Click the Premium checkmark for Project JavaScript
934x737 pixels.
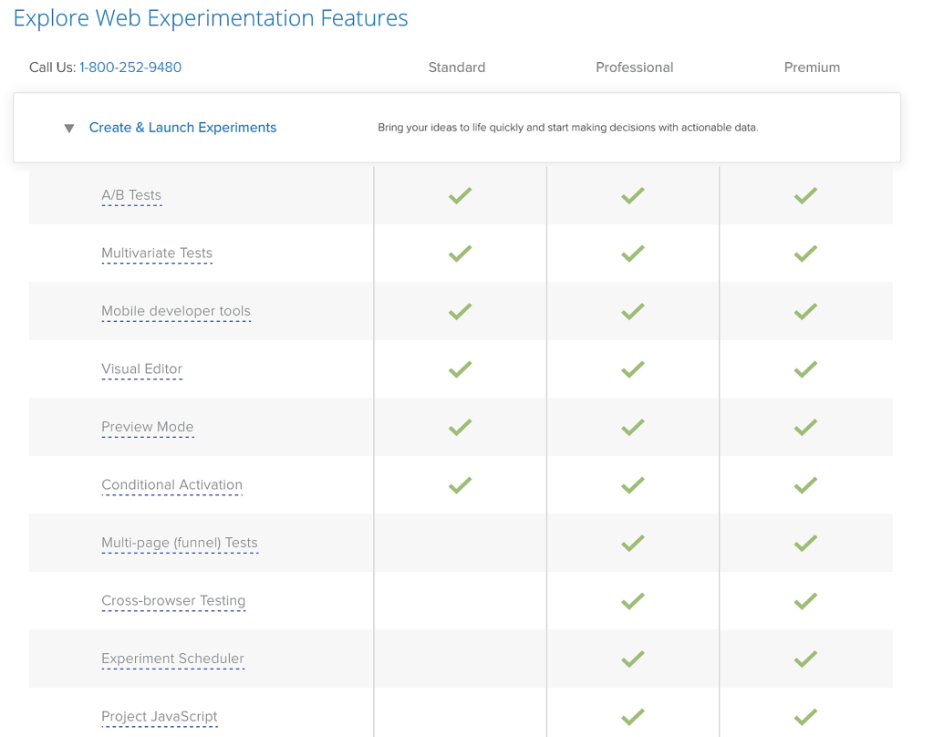(805, 717)
